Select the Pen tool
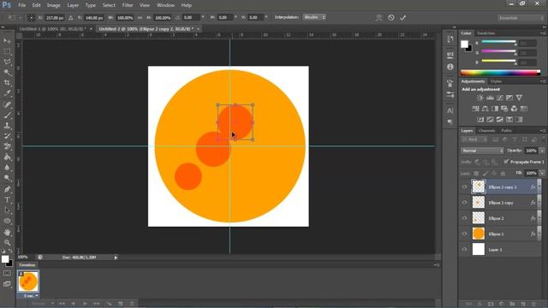The image size is (548, 308). point(7,189)
